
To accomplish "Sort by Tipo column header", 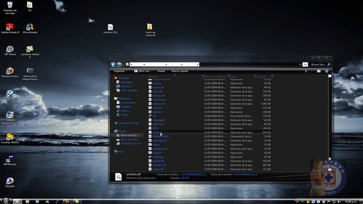I will point(242,76).
